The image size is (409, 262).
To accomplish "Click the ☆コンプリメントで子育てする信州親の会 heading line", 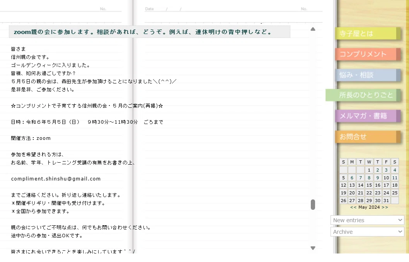I will (87, 106).
